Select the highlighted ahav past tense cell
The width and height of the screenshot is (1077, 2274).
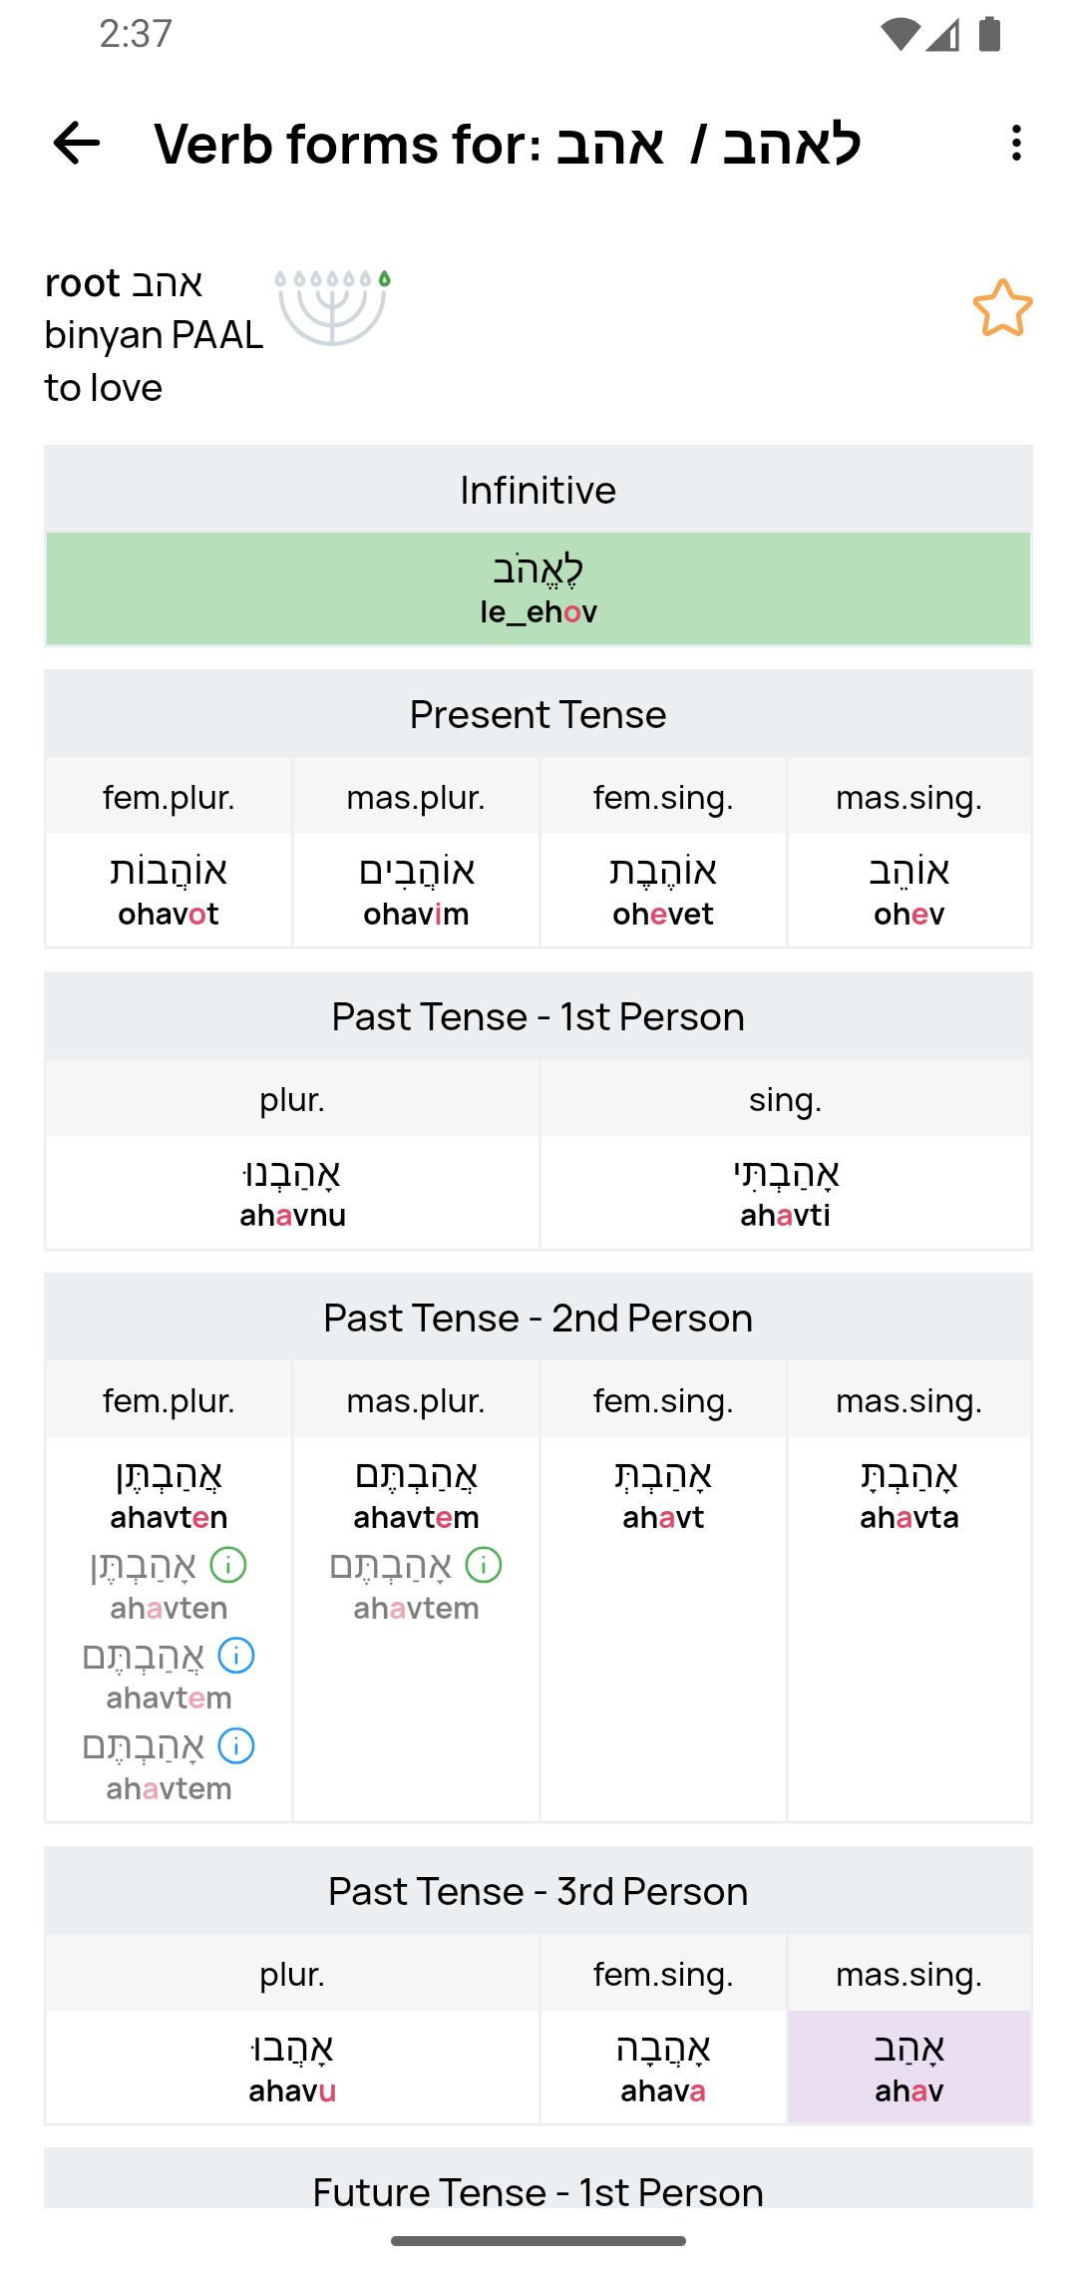tap(909, 2067)
